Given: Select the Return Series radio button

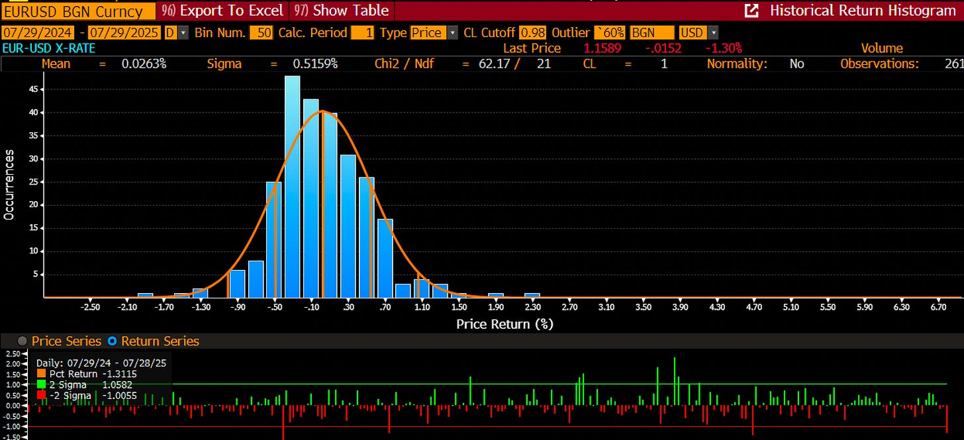Looking at the screenshot, I should pos(112,341).
